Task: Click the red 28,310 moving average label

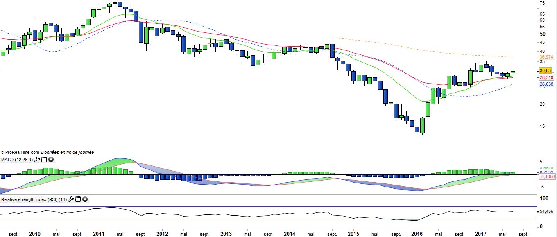Action: coord(547,77)
